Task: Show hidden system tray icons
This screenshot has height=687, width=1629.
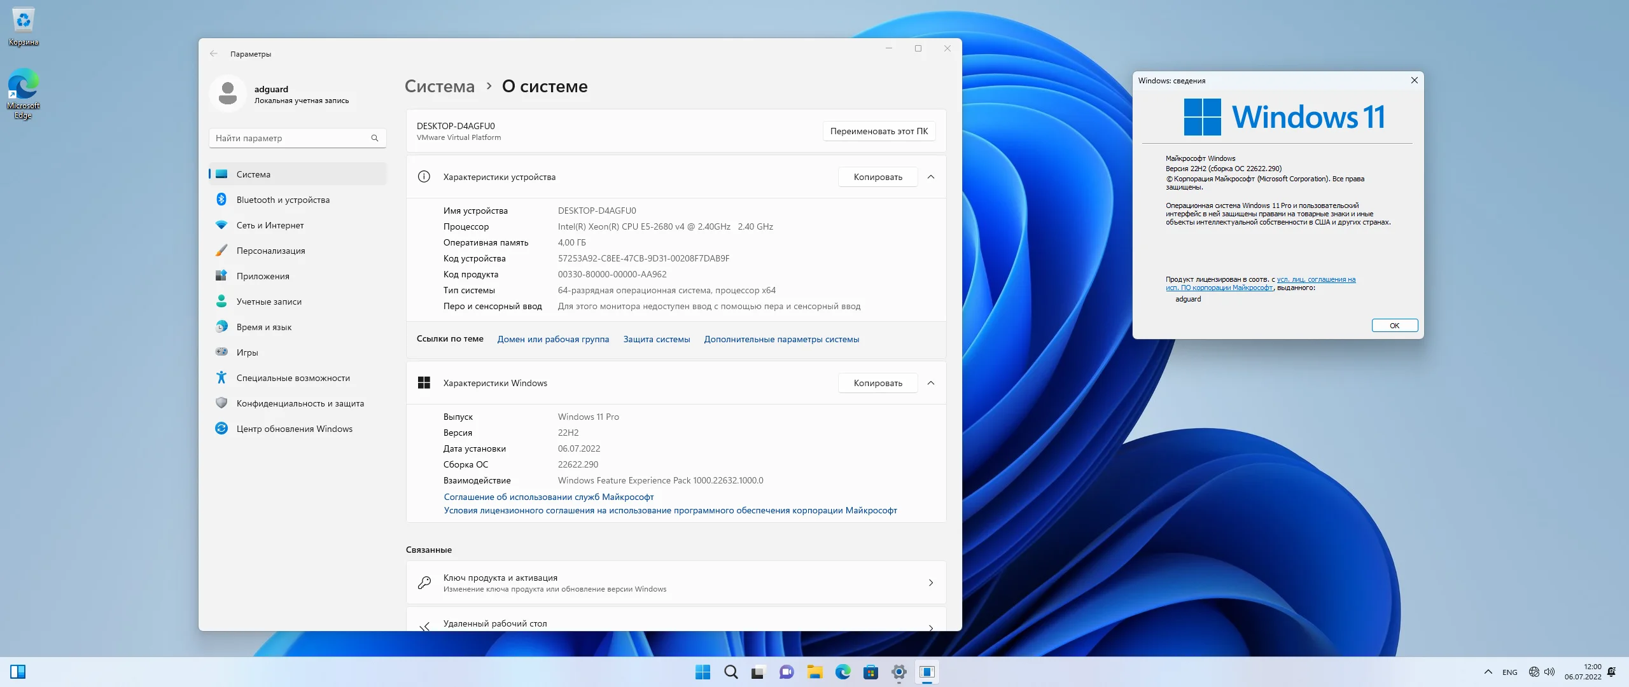Action: [x=1488, y=672]
